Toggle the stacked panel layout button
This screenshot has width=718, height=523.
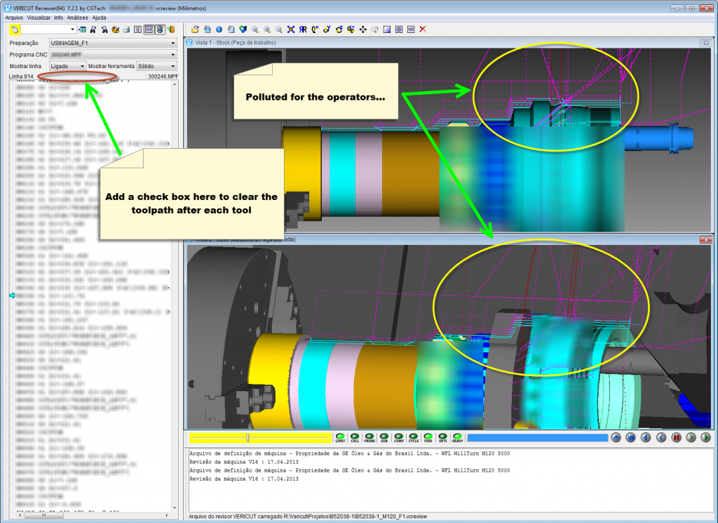point(149,29)
